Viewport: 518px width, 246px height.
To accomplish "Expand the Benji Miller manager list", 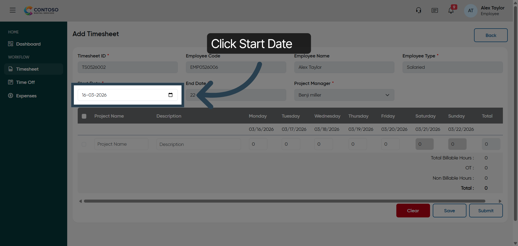I will point(387,95).
